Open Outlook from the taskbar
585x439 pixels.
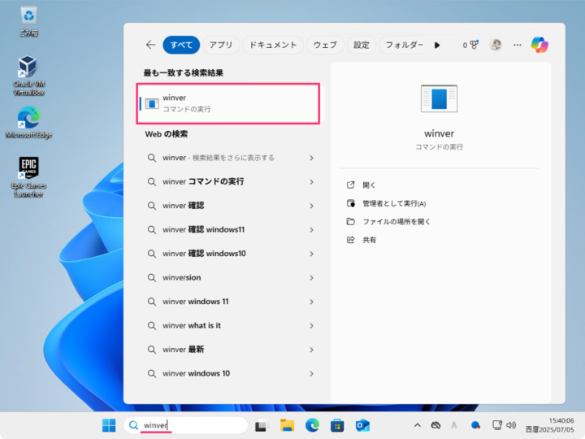(x=362, y=425)
